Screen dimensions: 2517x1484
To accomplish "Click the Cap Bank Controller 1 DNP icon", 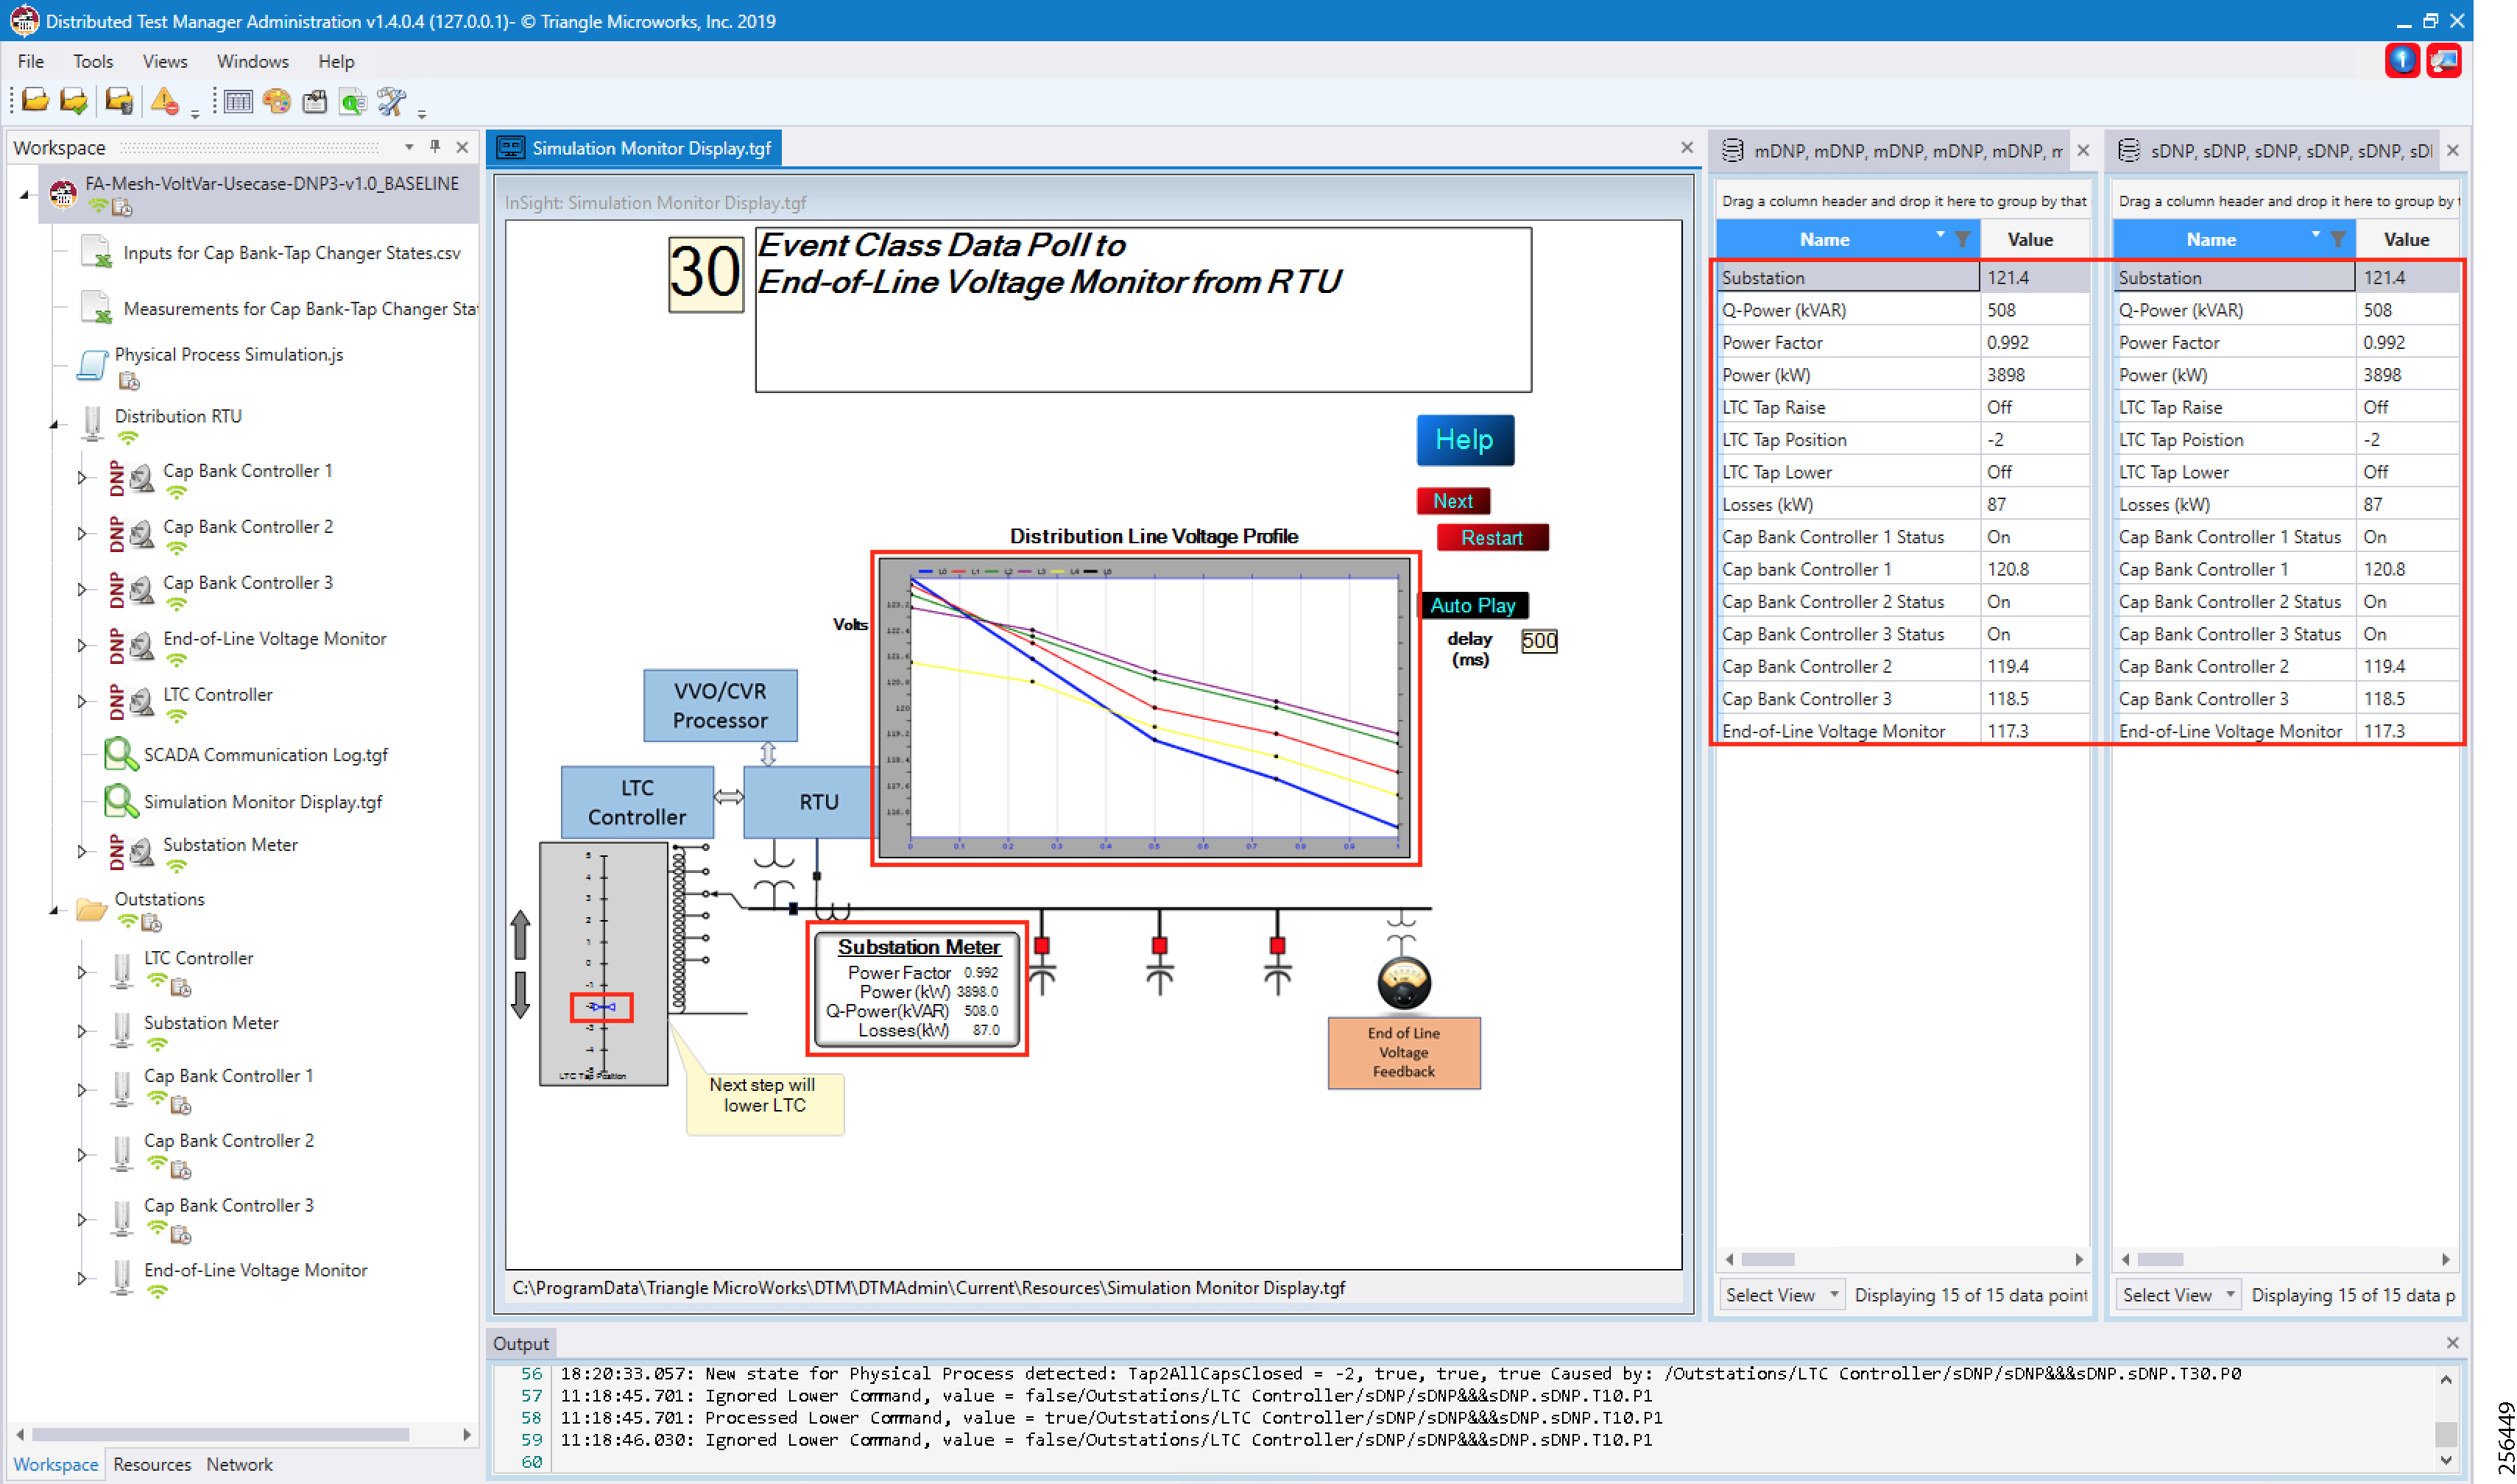I will point(130,479).
